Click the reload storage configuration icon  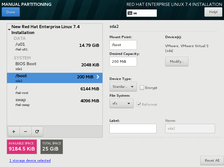pos(37,132)
